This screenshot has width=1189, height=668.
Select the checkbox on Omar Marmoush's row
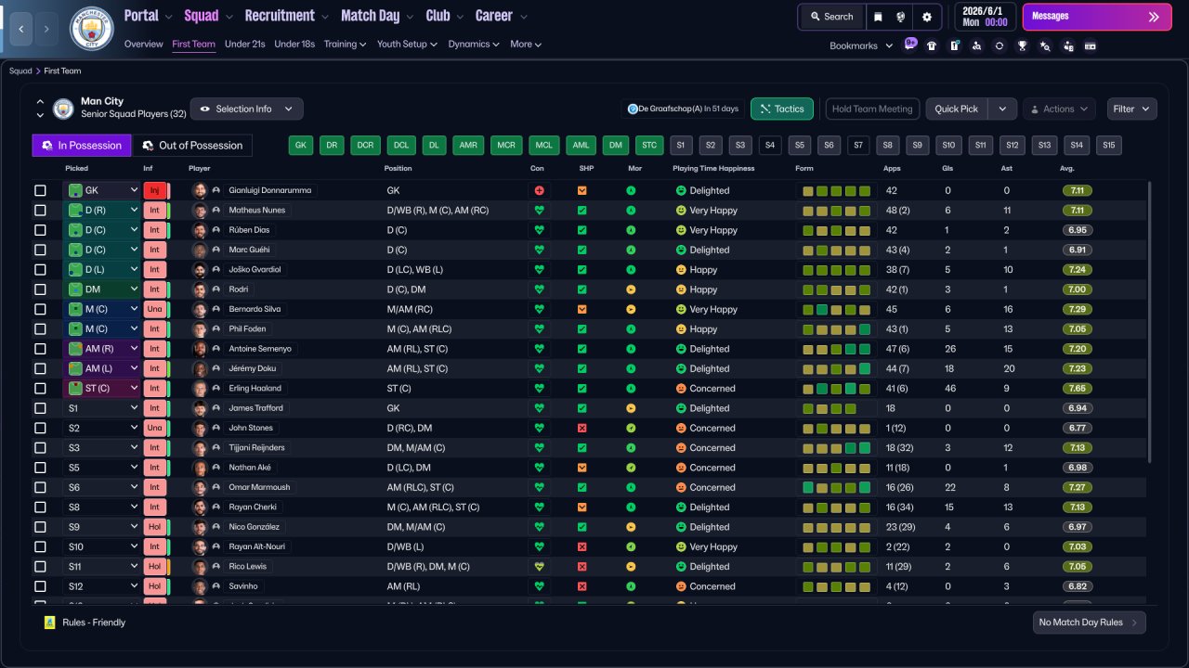40,487
